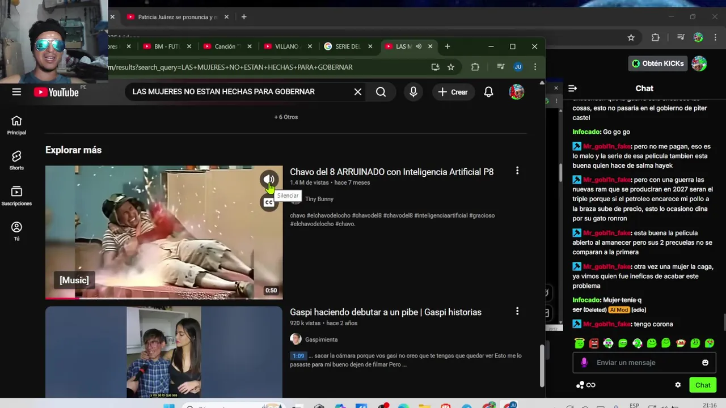Image resolution: width=726 pixels, height=408 pixels.
Task: Click the green Chat send button
Action: (x=703, y=385)
